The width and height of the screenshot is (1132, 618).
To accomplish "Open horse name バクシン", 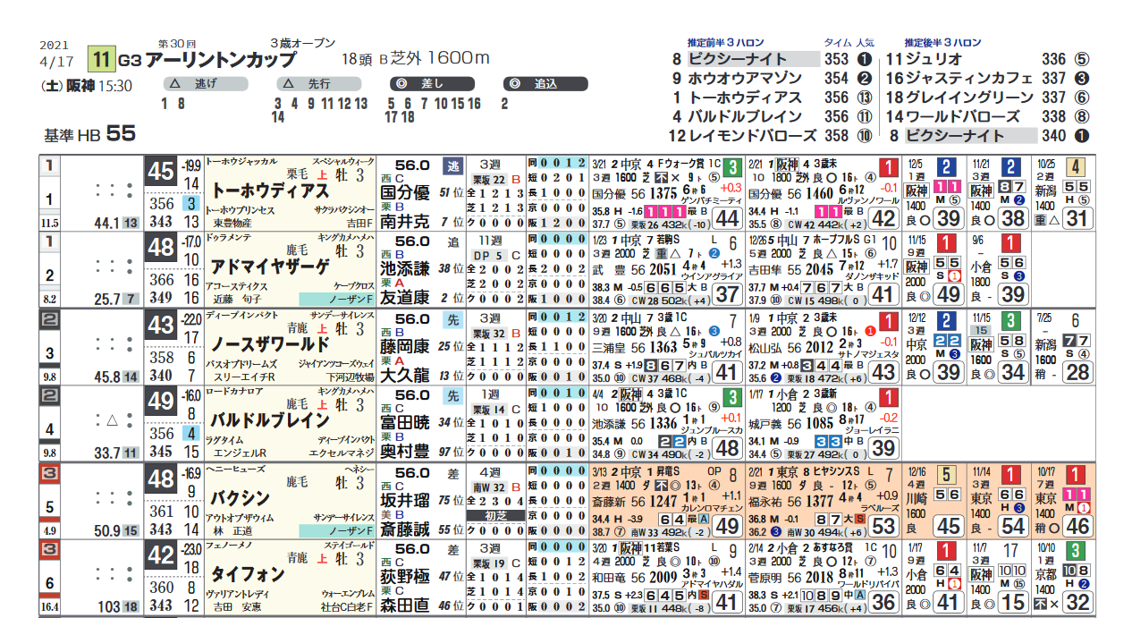I will click(x=240, y=497).
